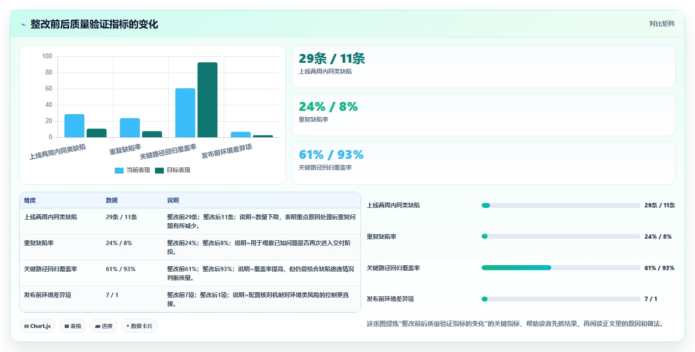
Task: Click the chart axis label 重复缺陷率
Action: pyautogui.click(x=126, y=149)
